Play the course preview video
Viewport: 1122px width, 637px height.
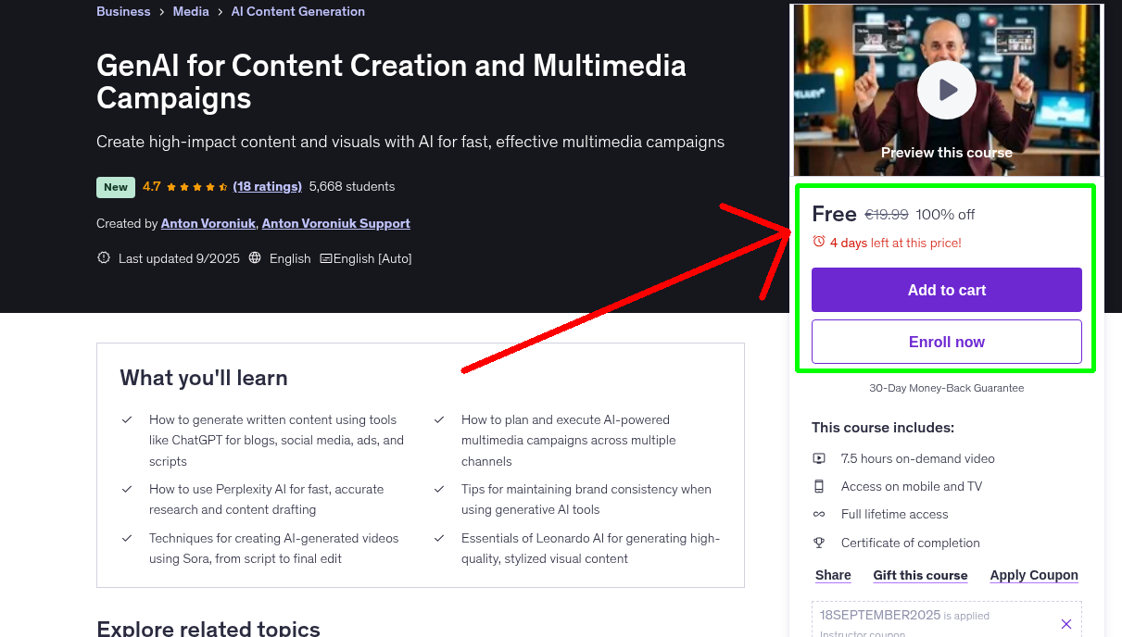coord(946,90)
